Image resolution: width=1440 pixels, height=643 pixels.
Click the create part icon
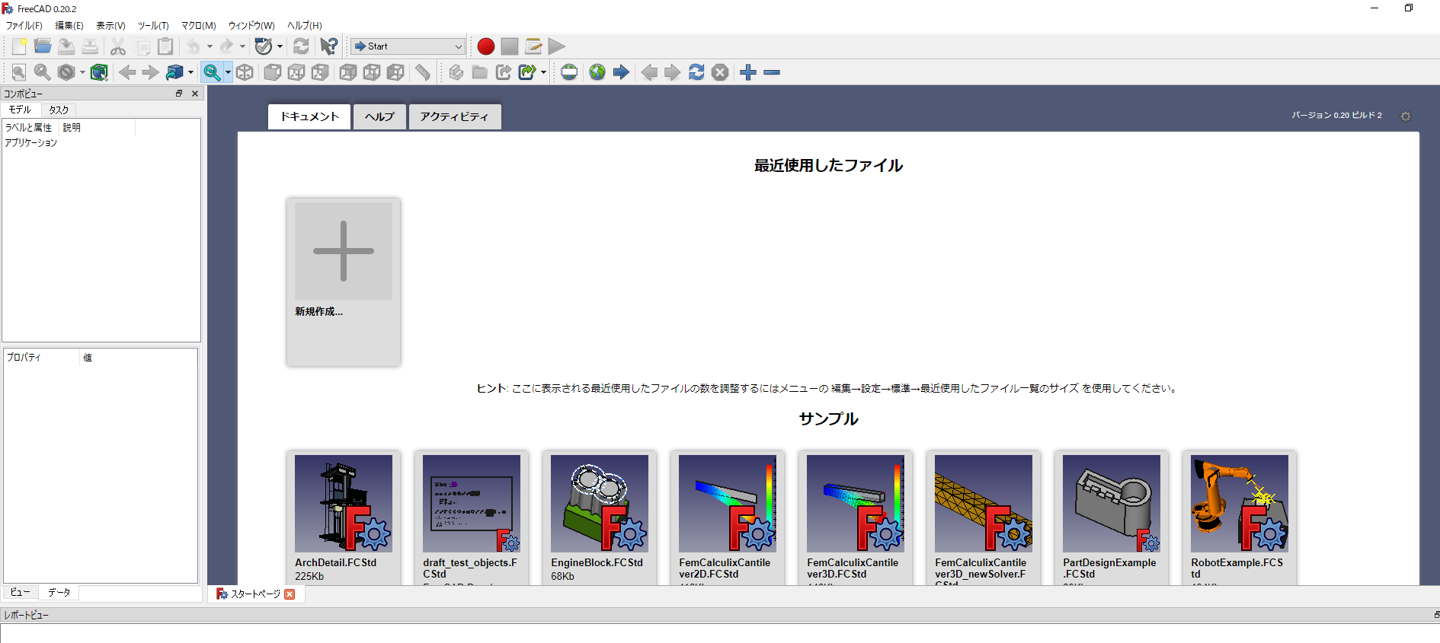tap(456, 72)
